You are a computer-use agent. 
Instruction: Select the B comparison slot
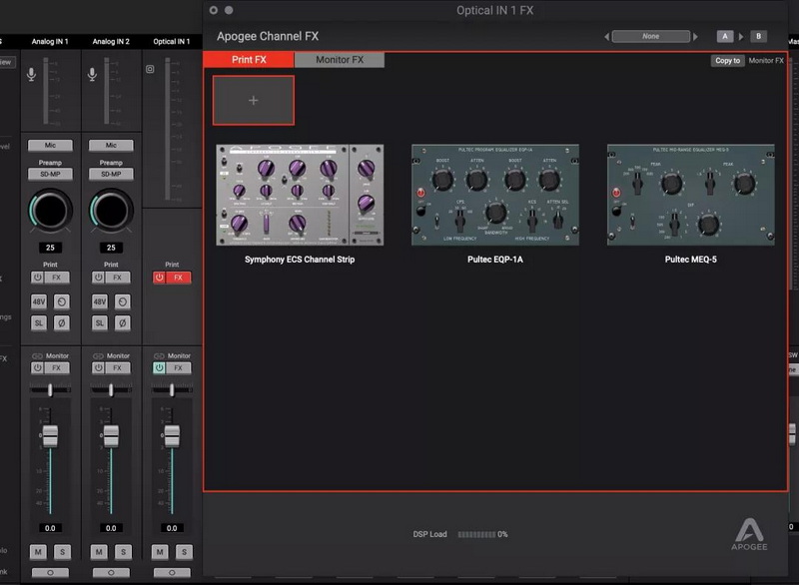[x=758, y=36]
